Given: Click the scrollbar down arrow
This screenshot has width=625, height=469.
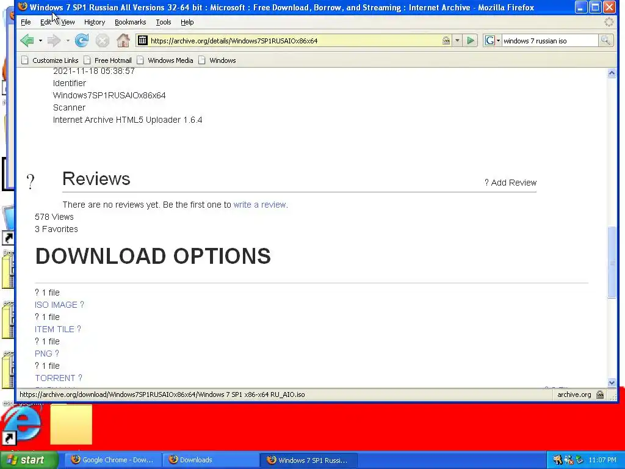Looking at the screenshot, I should [612, 382].
